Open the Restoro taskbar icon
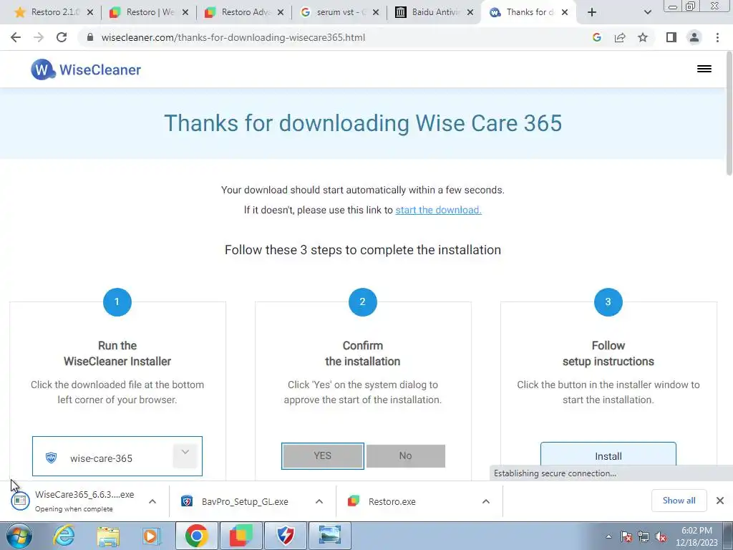 click(241, 536)
